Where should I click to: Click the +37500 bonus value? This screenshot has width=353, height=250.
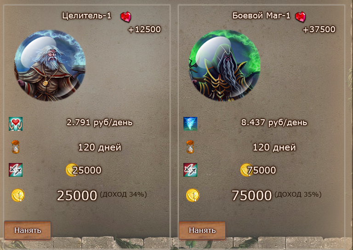pyautogui.click(x=319, y=29)
